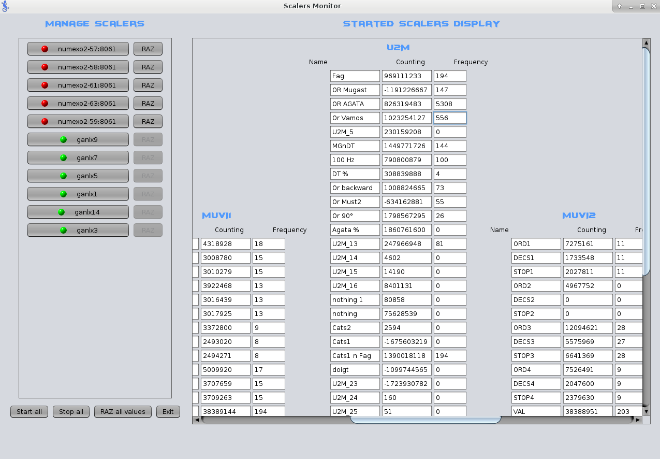Click the Or 90° name field
This screenshot has height=459, width=660.
[x=355, y=216]
